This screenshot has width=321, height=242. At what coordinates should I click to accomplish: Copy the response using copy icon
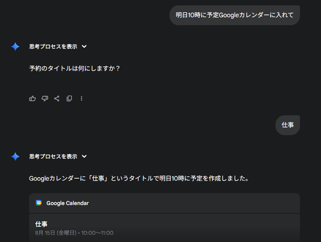tap(69, 98)
